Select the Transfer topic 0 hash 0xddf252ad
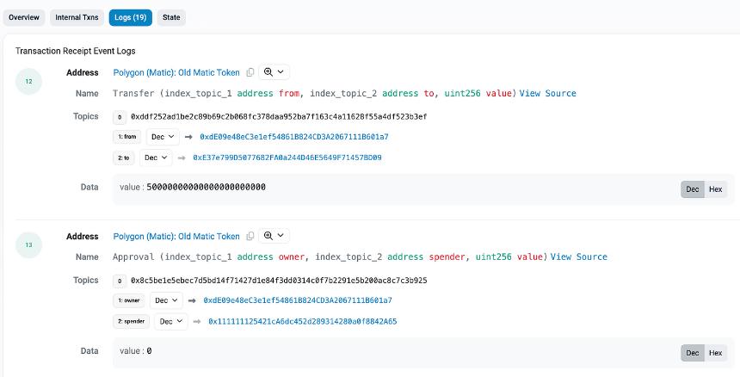Viewport: 740px width, 377px height. click(x=279, y=116)
